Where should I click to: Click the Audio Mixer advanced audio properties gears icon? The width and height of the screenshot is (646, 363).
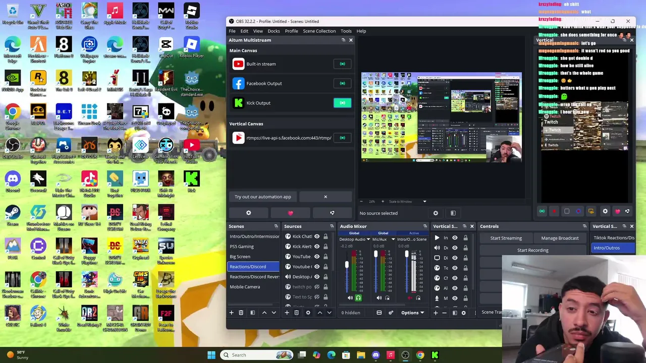(x=391, y=313)
